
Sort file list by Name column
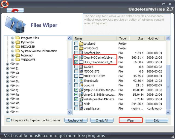95,38
